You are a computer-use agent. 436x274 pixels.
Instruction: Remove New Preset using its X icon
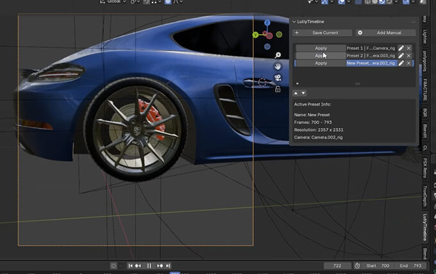(x=408, y=63)
